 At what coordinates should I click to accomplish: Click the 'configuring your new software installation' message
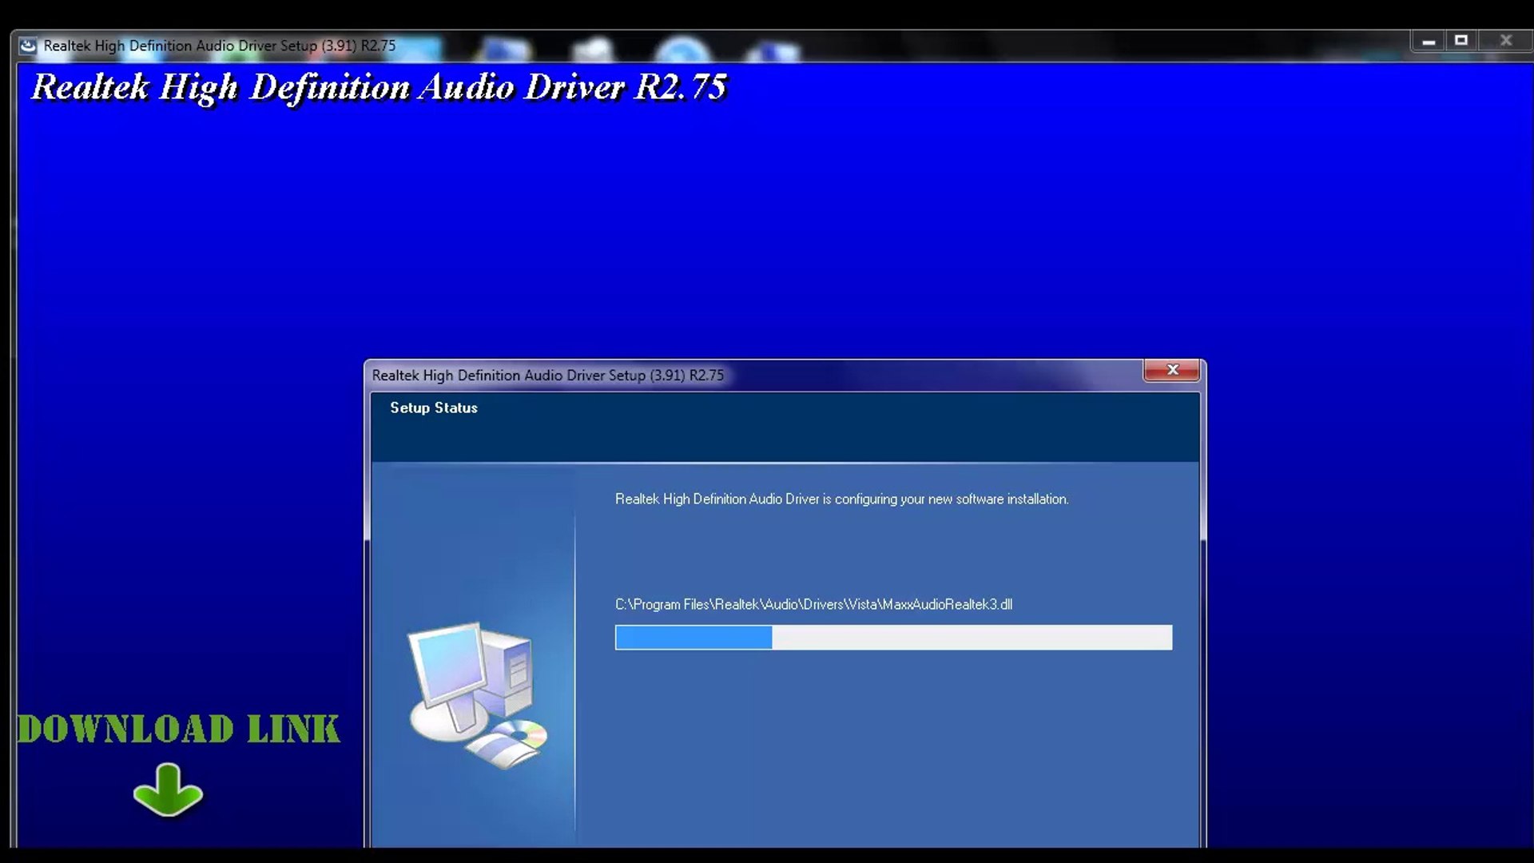click(841, 499)
